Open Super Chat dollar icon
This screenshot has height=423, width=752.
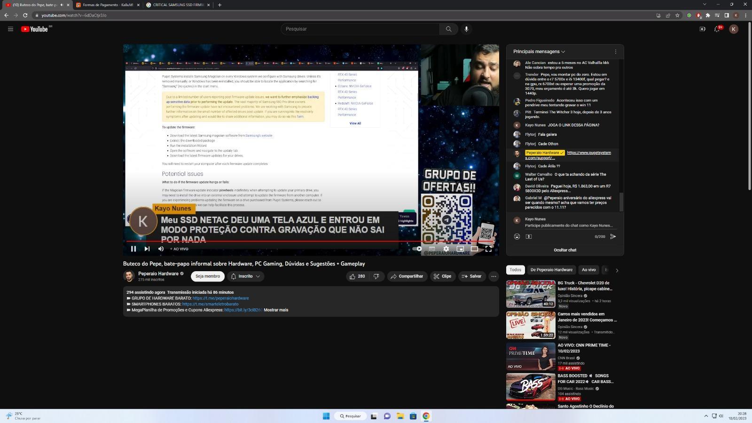529,236
